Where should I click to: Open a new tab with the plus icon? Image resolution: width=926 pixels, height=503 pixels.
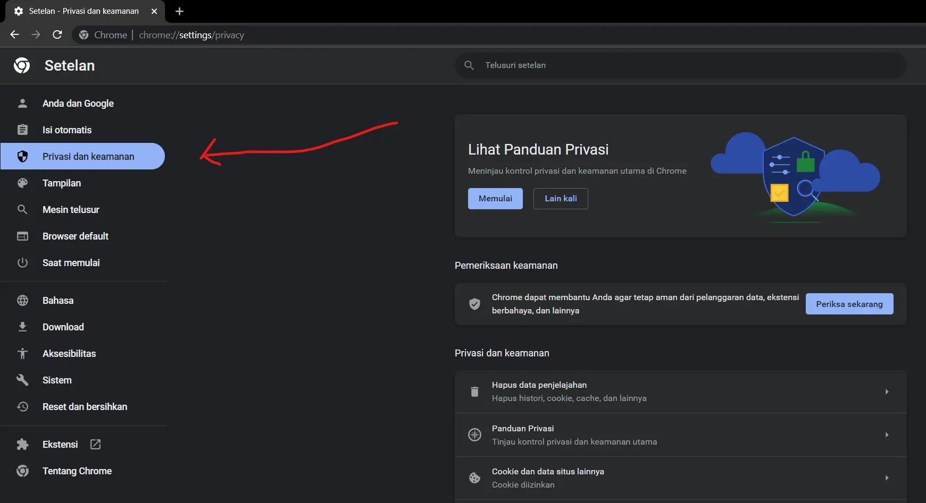[x=179, y=11]
